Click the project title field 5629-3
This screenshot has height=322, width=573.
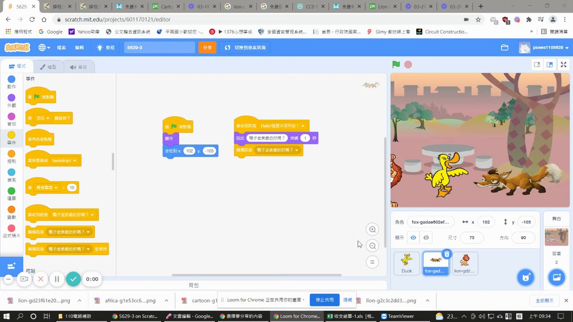[x=159, y=47]
